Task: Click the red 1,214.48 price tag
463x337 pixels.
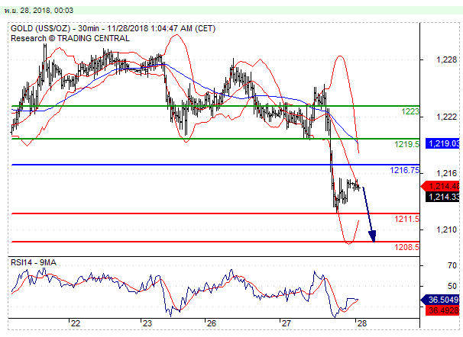Action: click(440, 186)
